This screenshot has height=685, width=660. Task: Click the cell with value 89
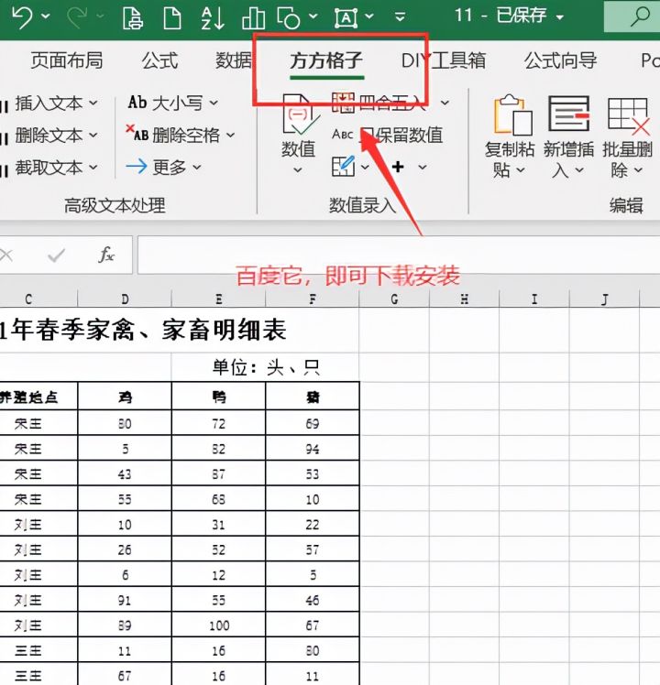(125, 625)
